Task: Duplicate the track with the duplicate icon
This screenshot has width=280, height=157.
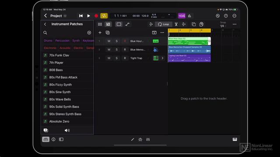Action: 108,33
